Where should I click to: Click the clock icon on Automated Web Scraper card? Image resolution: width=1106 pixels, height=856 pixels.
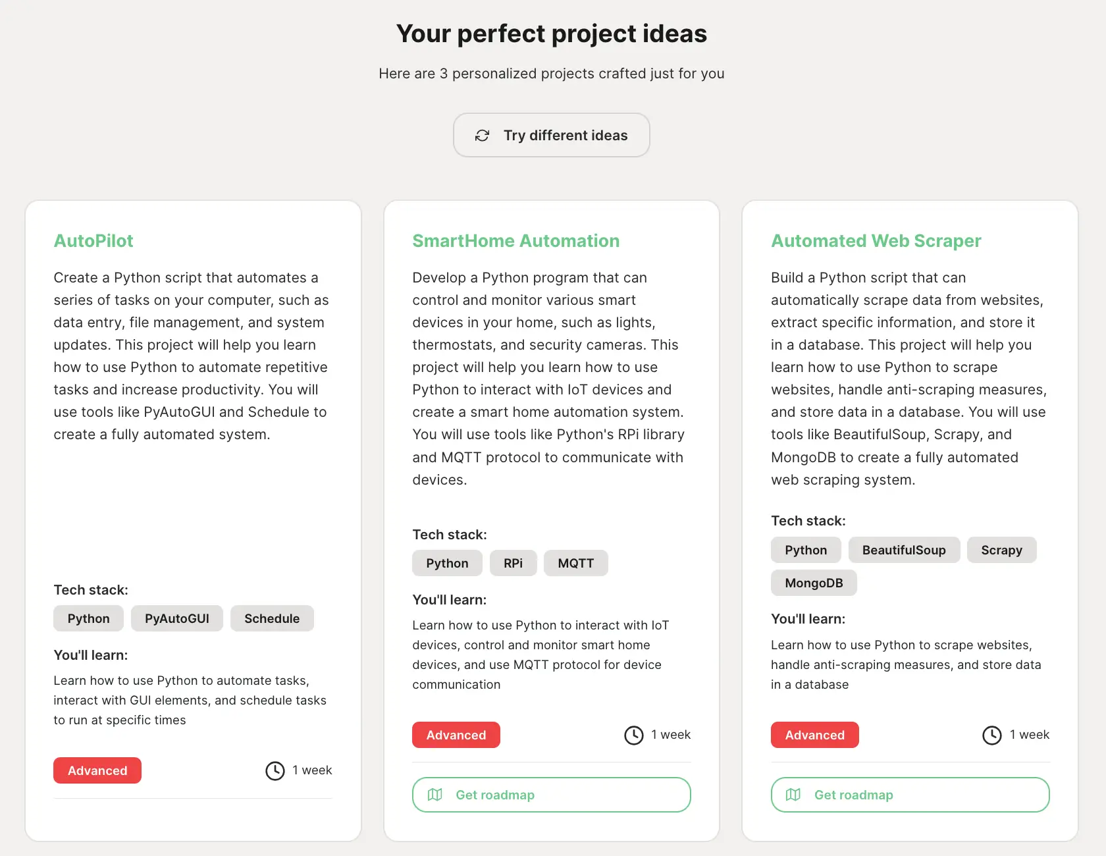pyautogui.click(x=992, y=735)
